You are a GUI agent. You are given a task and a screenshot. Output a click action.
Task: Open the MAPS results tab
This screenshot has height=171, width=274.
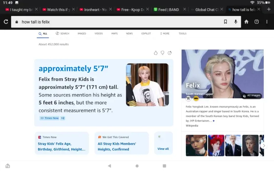[115, 33]
